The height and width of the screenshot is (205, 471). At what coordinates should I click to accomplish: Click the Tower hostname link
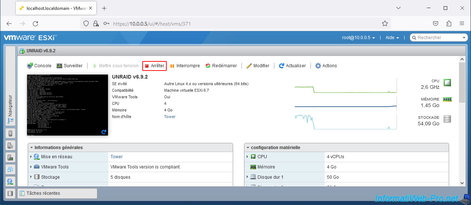pyautogui.click(x=170, y=117)
